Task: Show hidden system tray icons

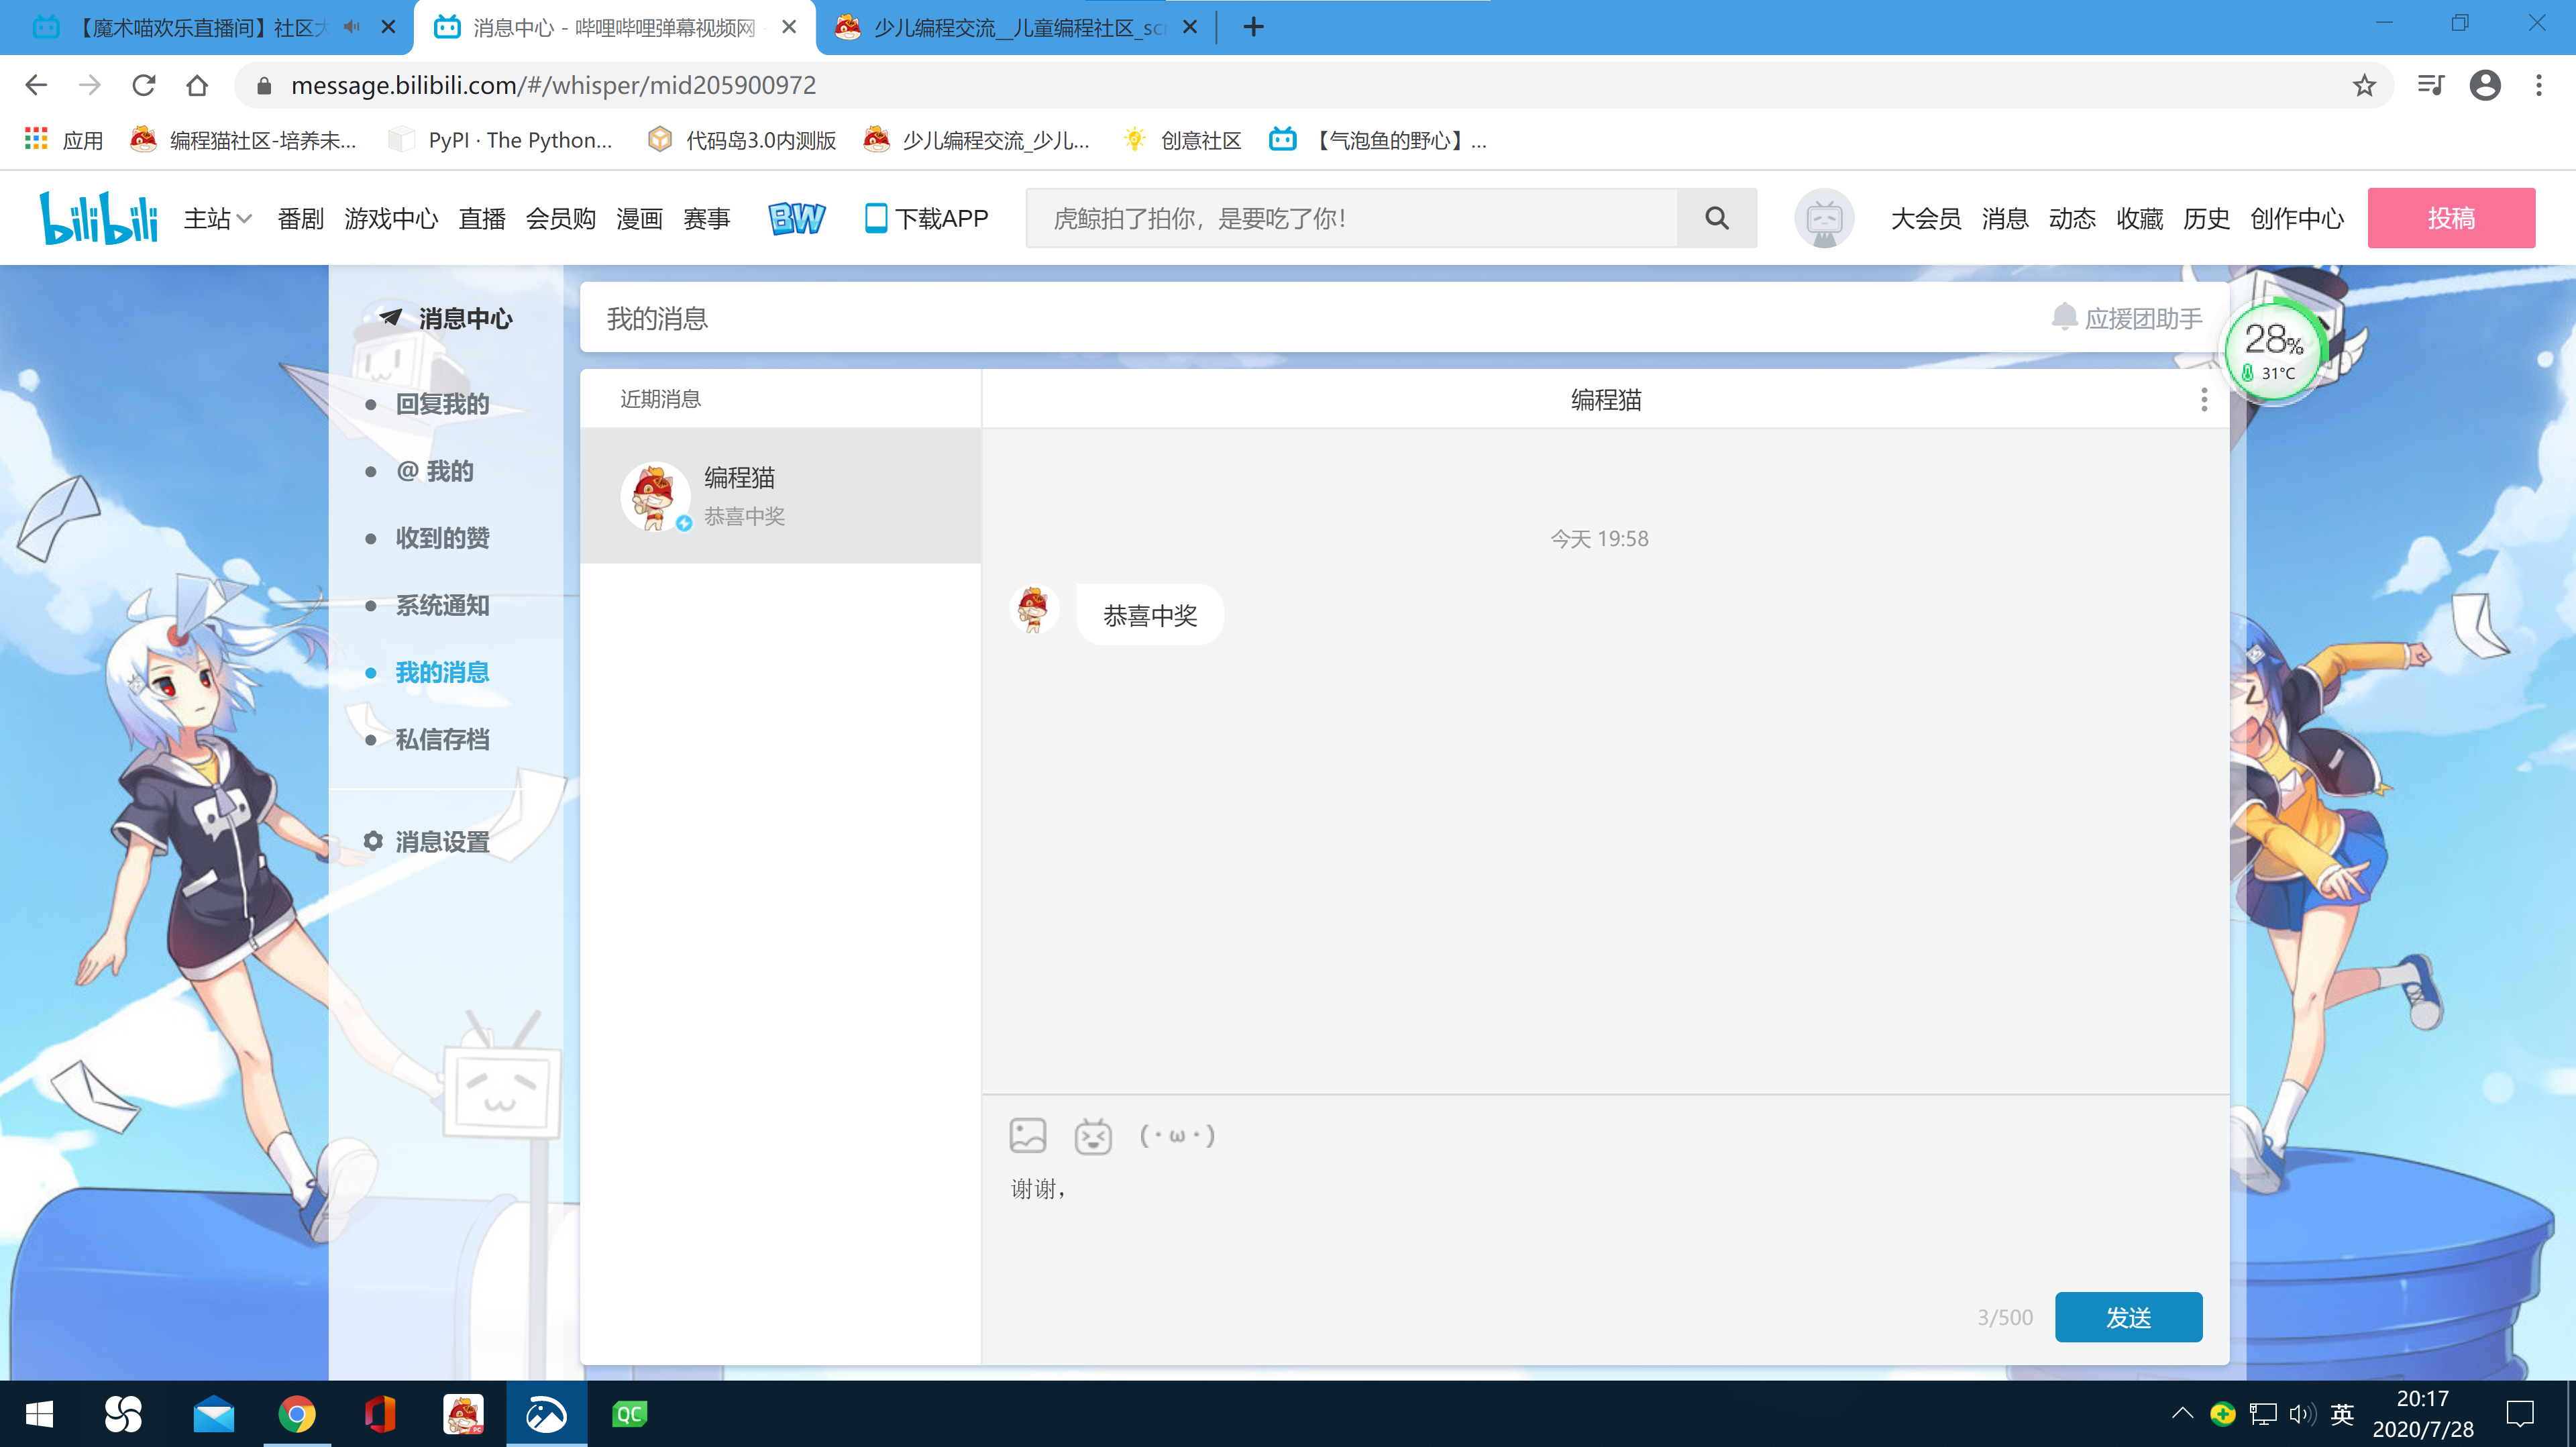Action: 2183,1413
